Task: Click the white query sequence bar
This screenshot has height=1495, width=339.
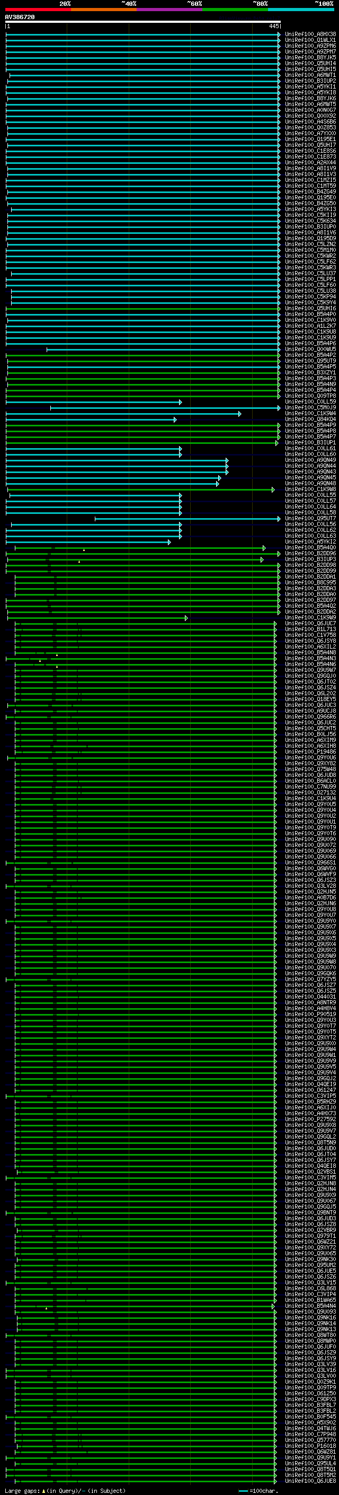Action: coord(143,22)
